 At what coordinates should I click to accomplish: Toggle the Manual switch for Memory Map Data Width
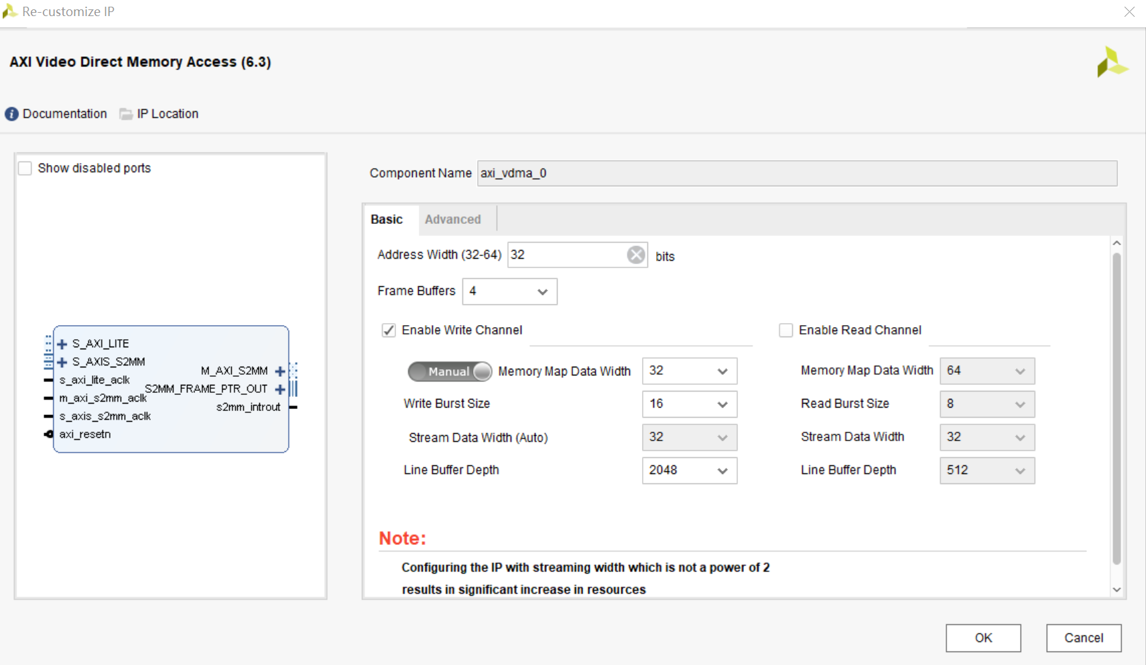click(449, 371)
